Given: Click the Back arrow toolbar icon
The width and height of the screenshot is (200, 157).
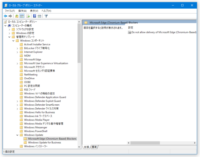Looking at the screenshot, I should [6, 16].
